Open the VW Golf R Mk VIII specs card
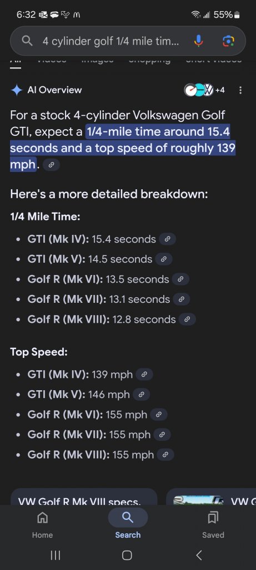 pyautogui.click(x=84, y=497)
